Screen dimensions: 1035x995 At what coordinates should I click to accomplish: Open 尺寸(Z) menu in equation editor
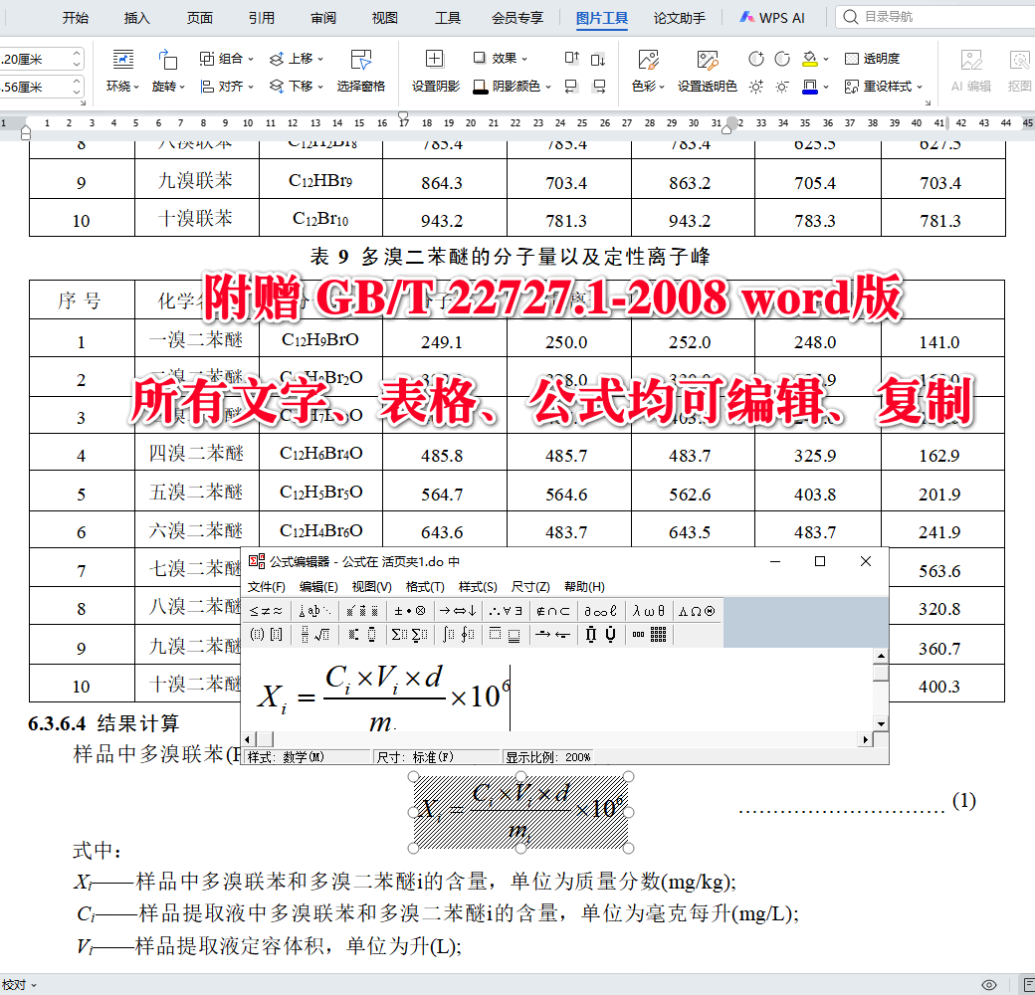coord(530,587)
